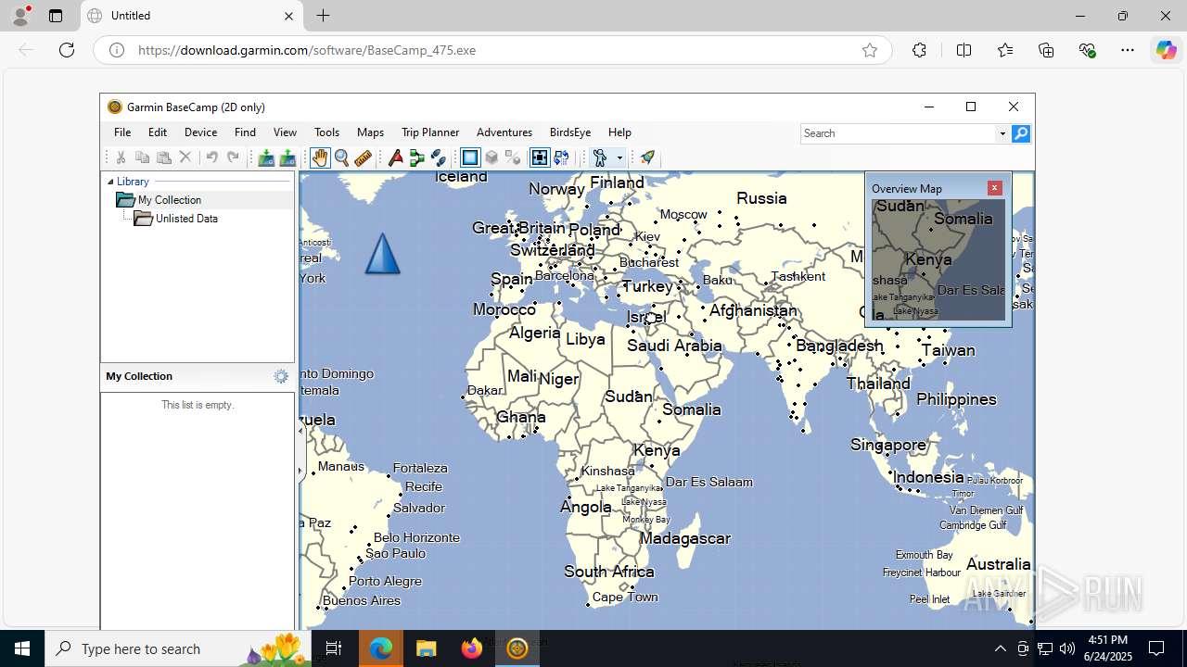Click the map sync arrows icon

click(x=561, y=157)
